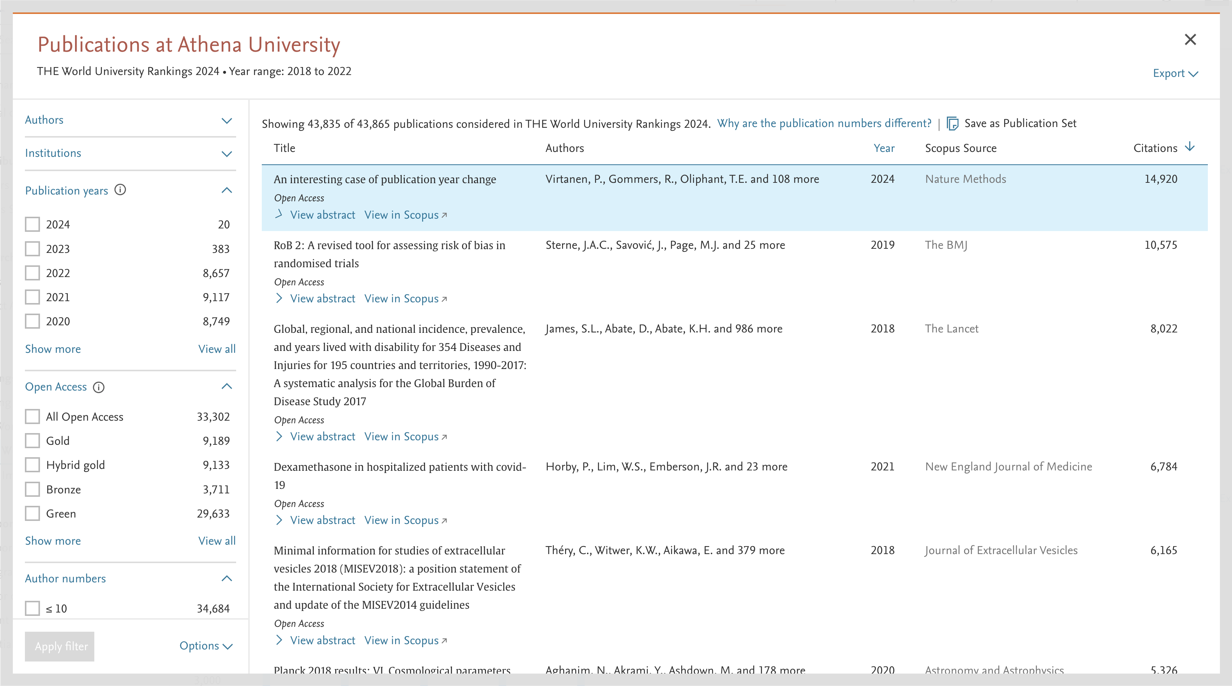Check the Green open access box
The width and height of the screenshot is (1232, 686).
pos(32,513)
